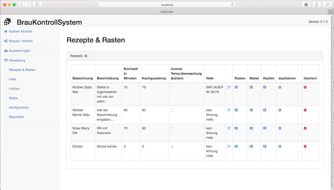Screen dimensions: 334x190
Task: Edit the Rotbier Bambi Bräu recipe
Action: click(229, 110)
